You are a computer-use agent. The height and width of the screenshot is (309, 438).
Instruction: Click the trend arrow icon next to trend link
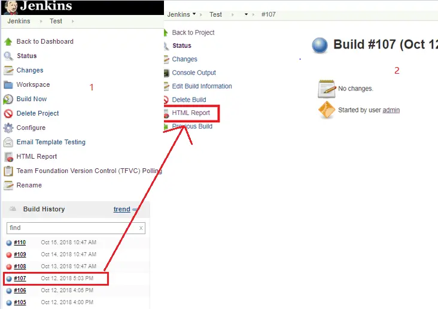coord(135,210)
